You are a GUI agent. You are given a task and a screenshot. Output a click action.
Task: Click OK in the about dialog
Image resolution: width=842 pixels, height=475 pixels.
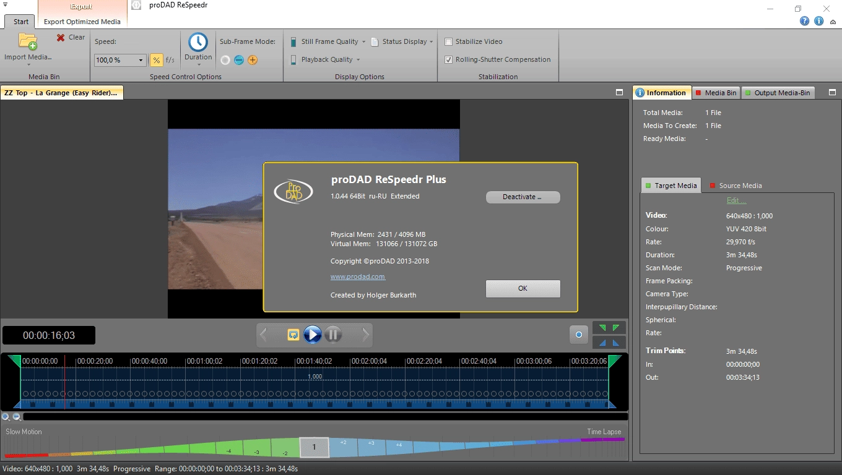click(523, 288)
